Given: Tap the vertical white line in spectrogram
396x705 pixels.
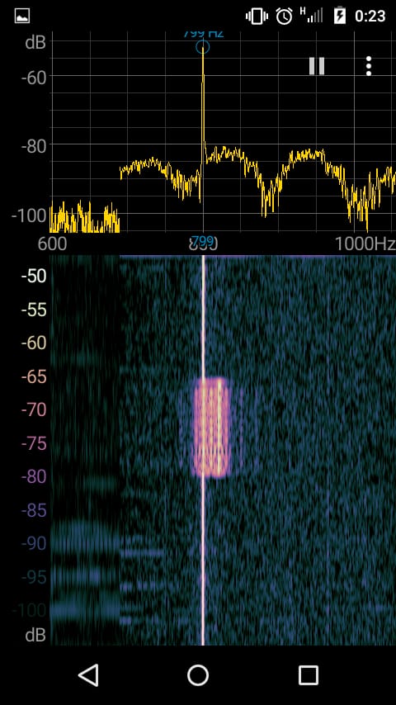Looking at the screenshot, I should tap(203, 450).
